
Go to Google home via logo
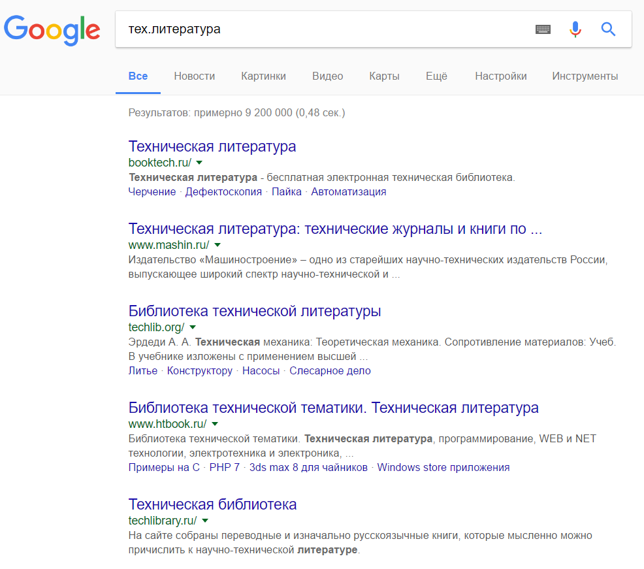(x=52, y=31)
